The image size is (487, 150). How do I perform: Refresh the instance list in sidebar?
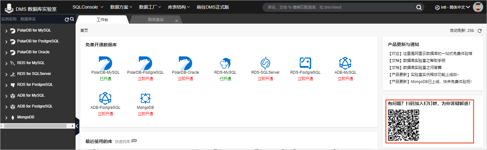(x=67, y=19)
